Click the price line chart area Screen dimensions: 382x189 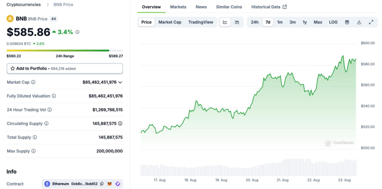(248, 97)
